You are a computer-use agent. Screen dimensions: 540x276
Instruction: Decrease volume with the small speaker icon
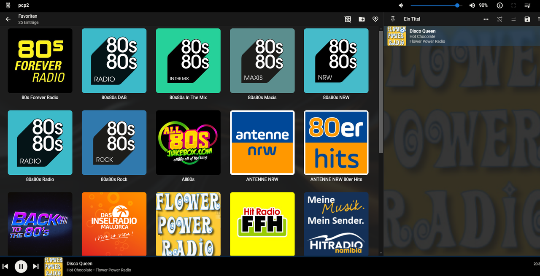401,5
